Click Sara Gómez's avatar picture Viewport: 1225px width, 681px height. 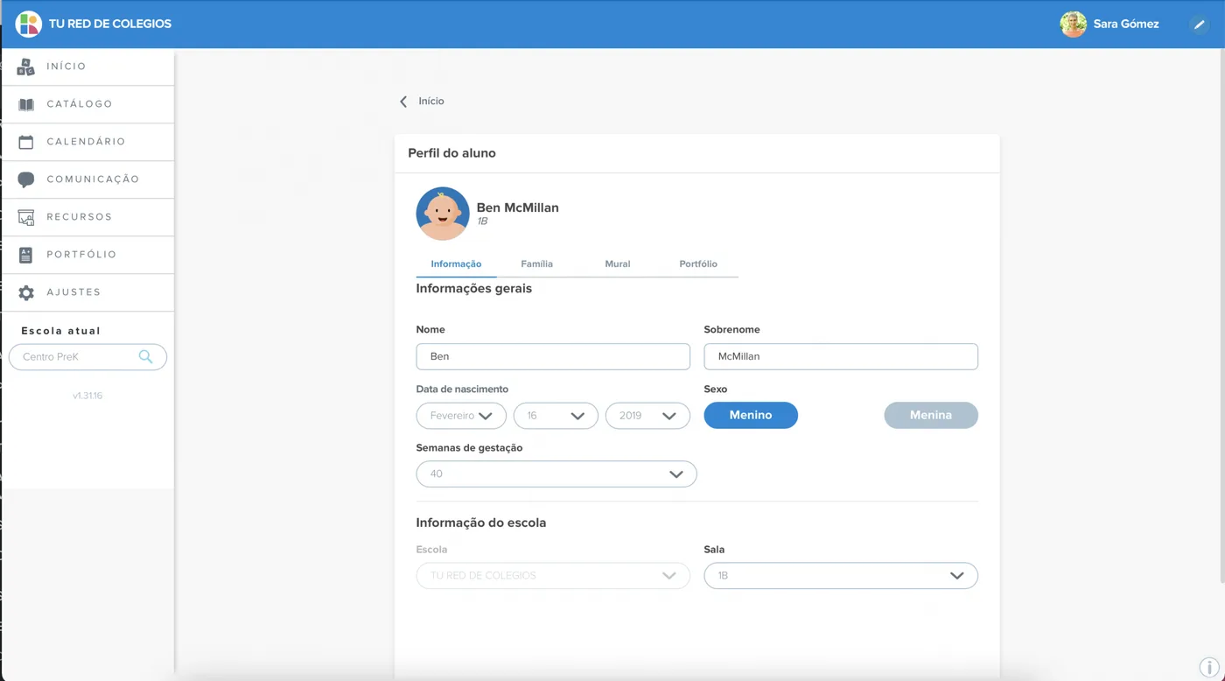click(1073, 25)
